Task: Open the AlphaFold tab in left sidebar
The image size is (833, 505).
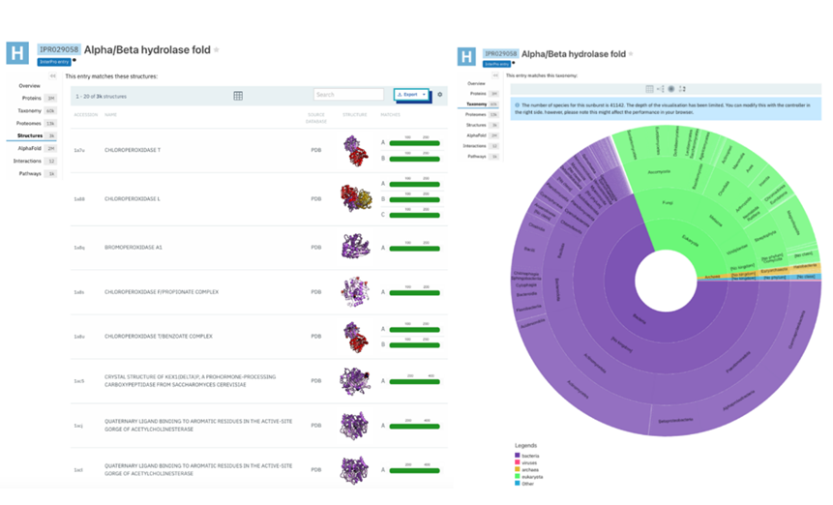Action: coord(31,148)
